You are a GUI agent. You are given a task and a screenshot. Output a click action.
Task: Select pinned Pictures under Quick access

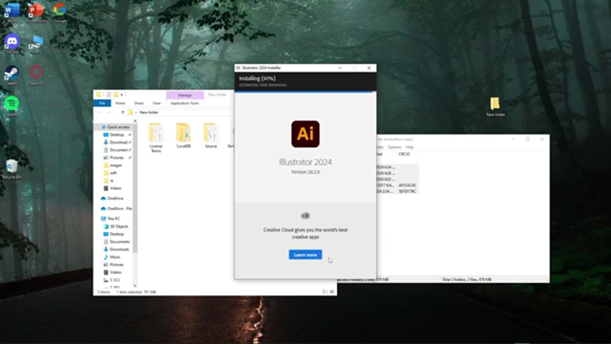coord(117,158)
